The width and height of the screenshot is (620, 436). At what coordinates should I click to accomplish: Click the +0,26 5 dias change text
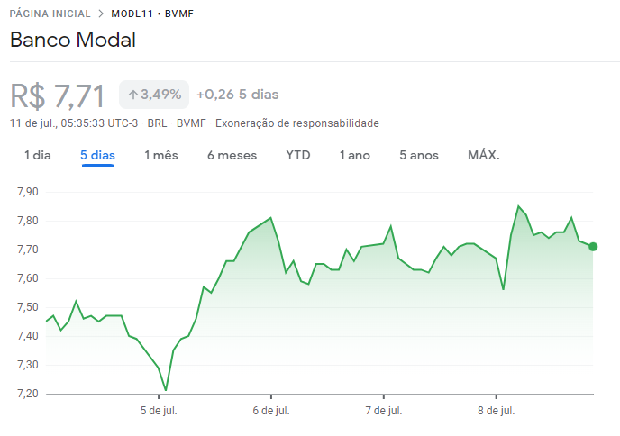tap(237, 95)
